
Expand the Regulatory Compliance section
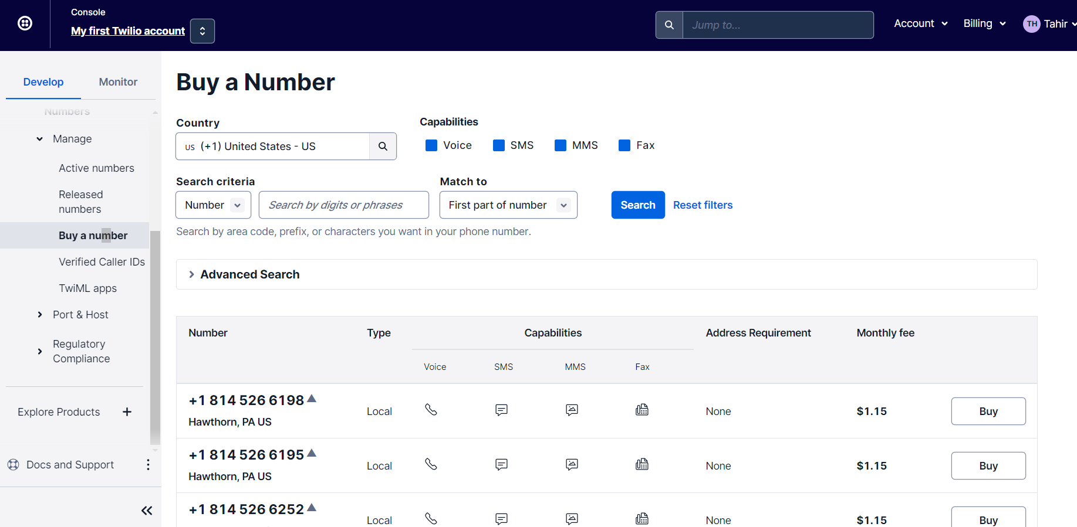pyautogui.click(x=39, y=351)
